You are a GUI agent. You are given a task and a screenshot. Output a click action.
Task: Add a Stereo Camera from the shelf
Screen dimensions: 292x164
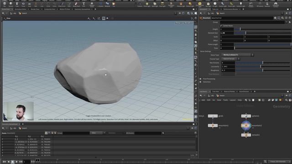[x=251, y=5]
